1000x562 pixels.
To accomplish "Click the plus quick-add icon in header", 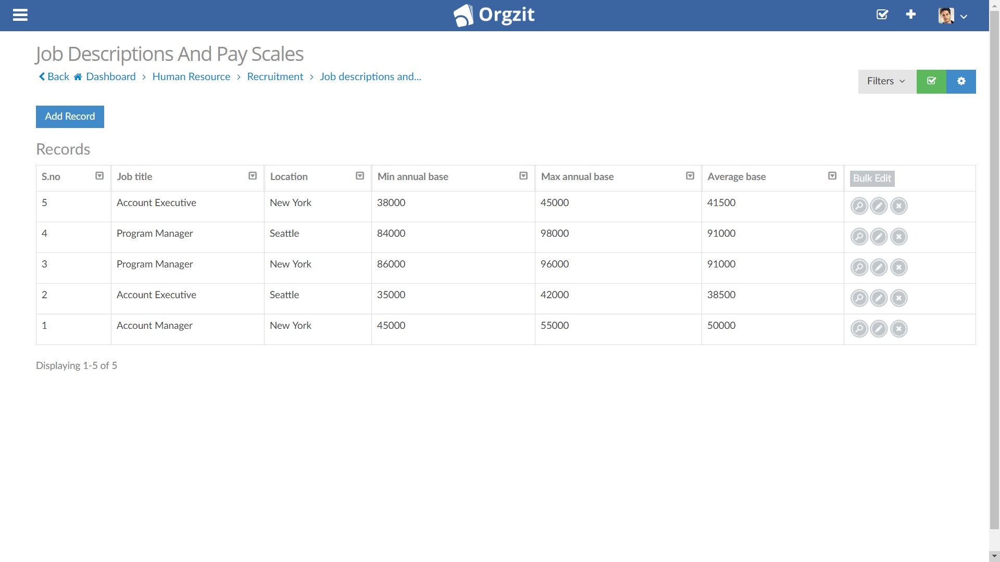I will click(911, 15).
